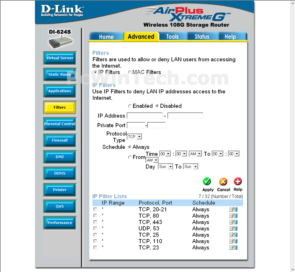This screenshot has height=272, width=295.
Task: Click the DI-624S router image
Action: (x=60, y=42)
